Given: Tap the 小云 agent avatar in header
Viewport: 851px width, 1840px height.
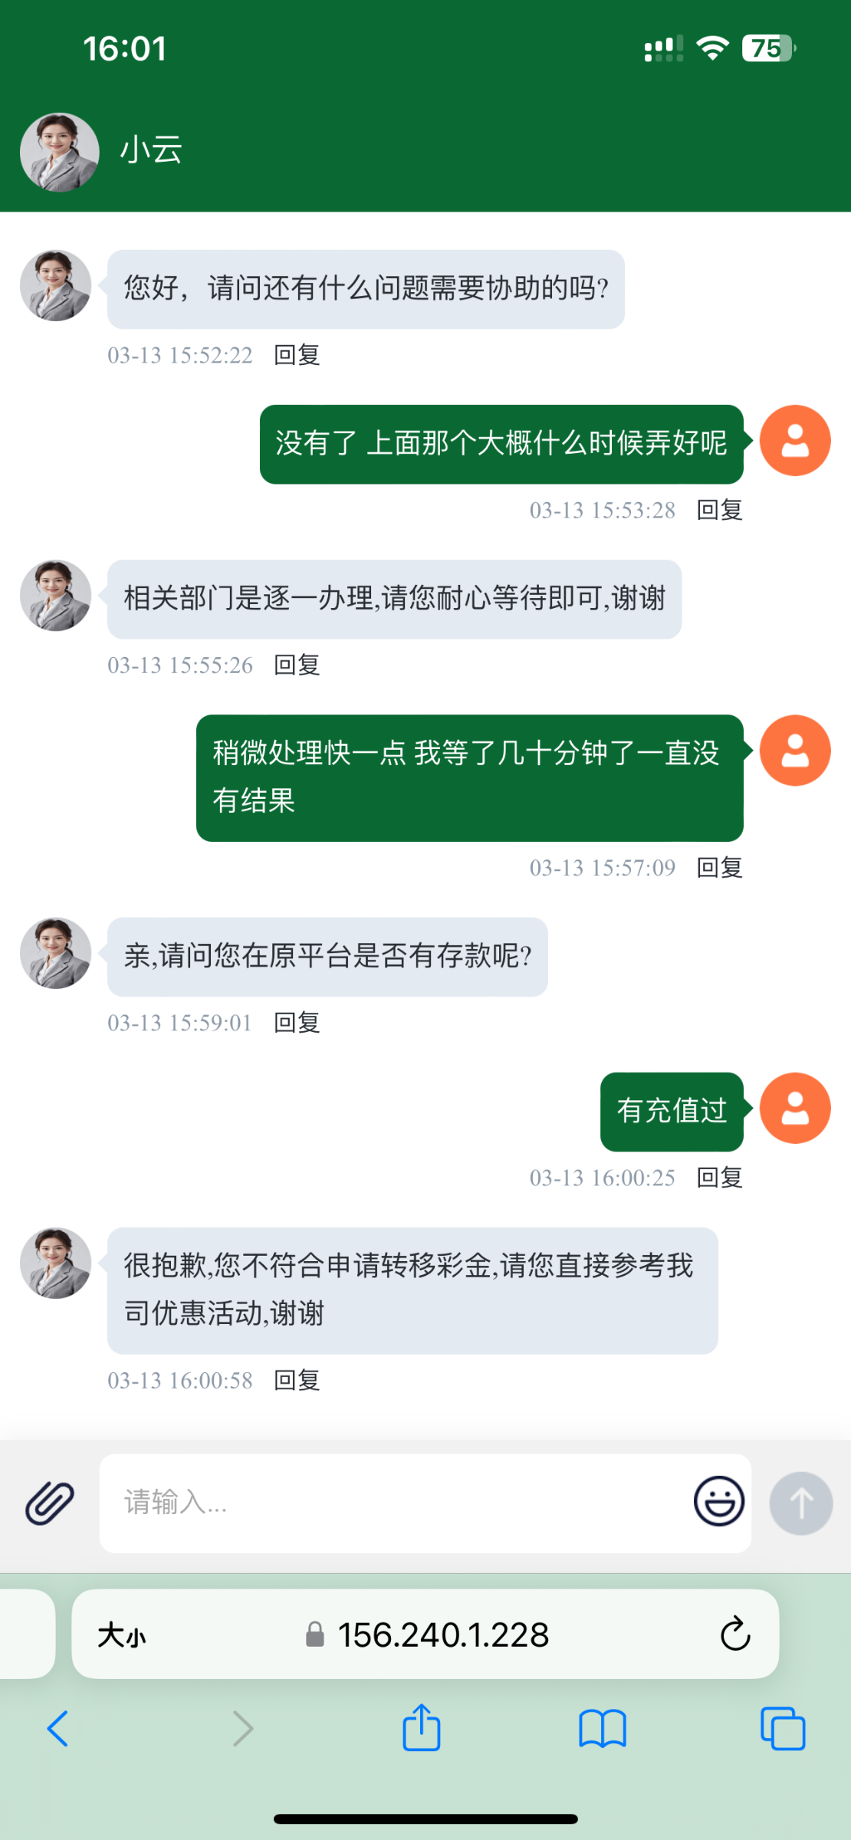Looking at the screenshot, I should click(59, 153).
